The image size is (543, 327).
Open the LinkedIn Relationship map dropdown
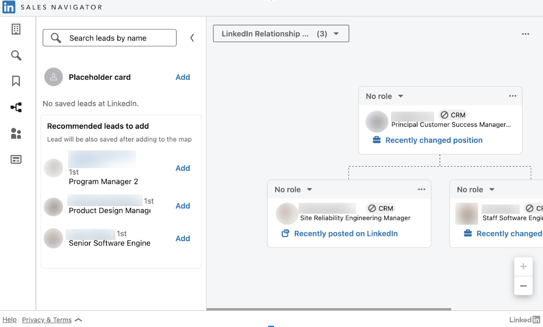pyautogui.click(x=281, y=34)
